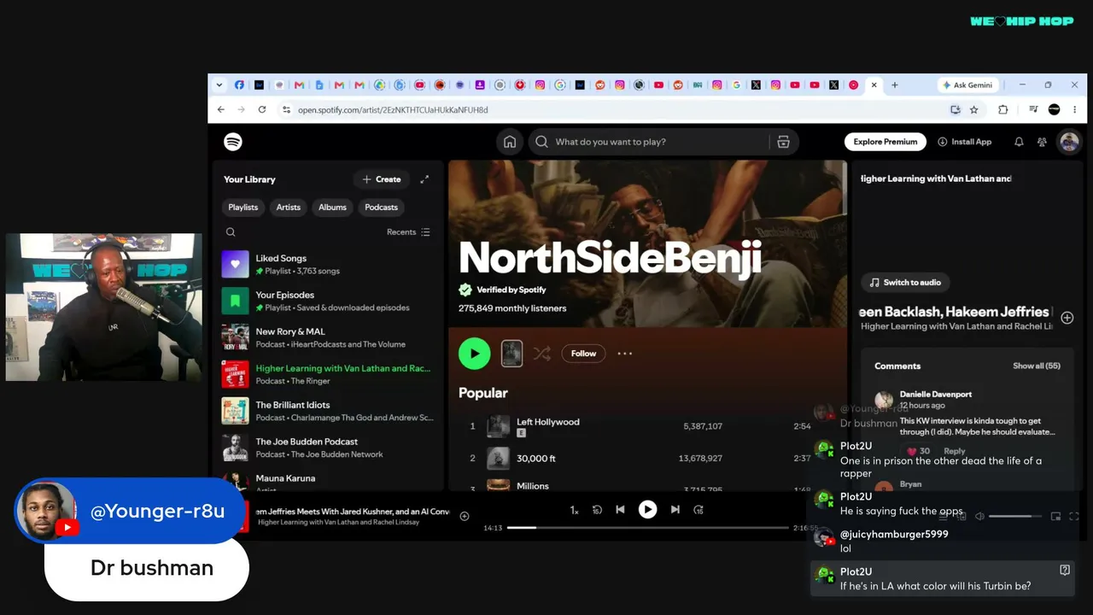Change the playback speed from 1x

tap(574, 510)
